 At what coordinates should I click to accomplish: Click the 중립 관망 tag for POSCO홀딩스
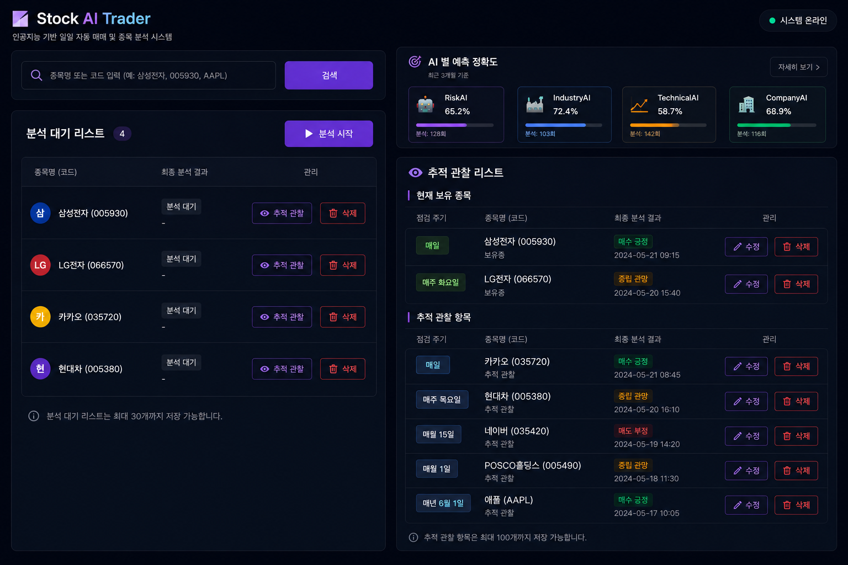click(633, 465)
